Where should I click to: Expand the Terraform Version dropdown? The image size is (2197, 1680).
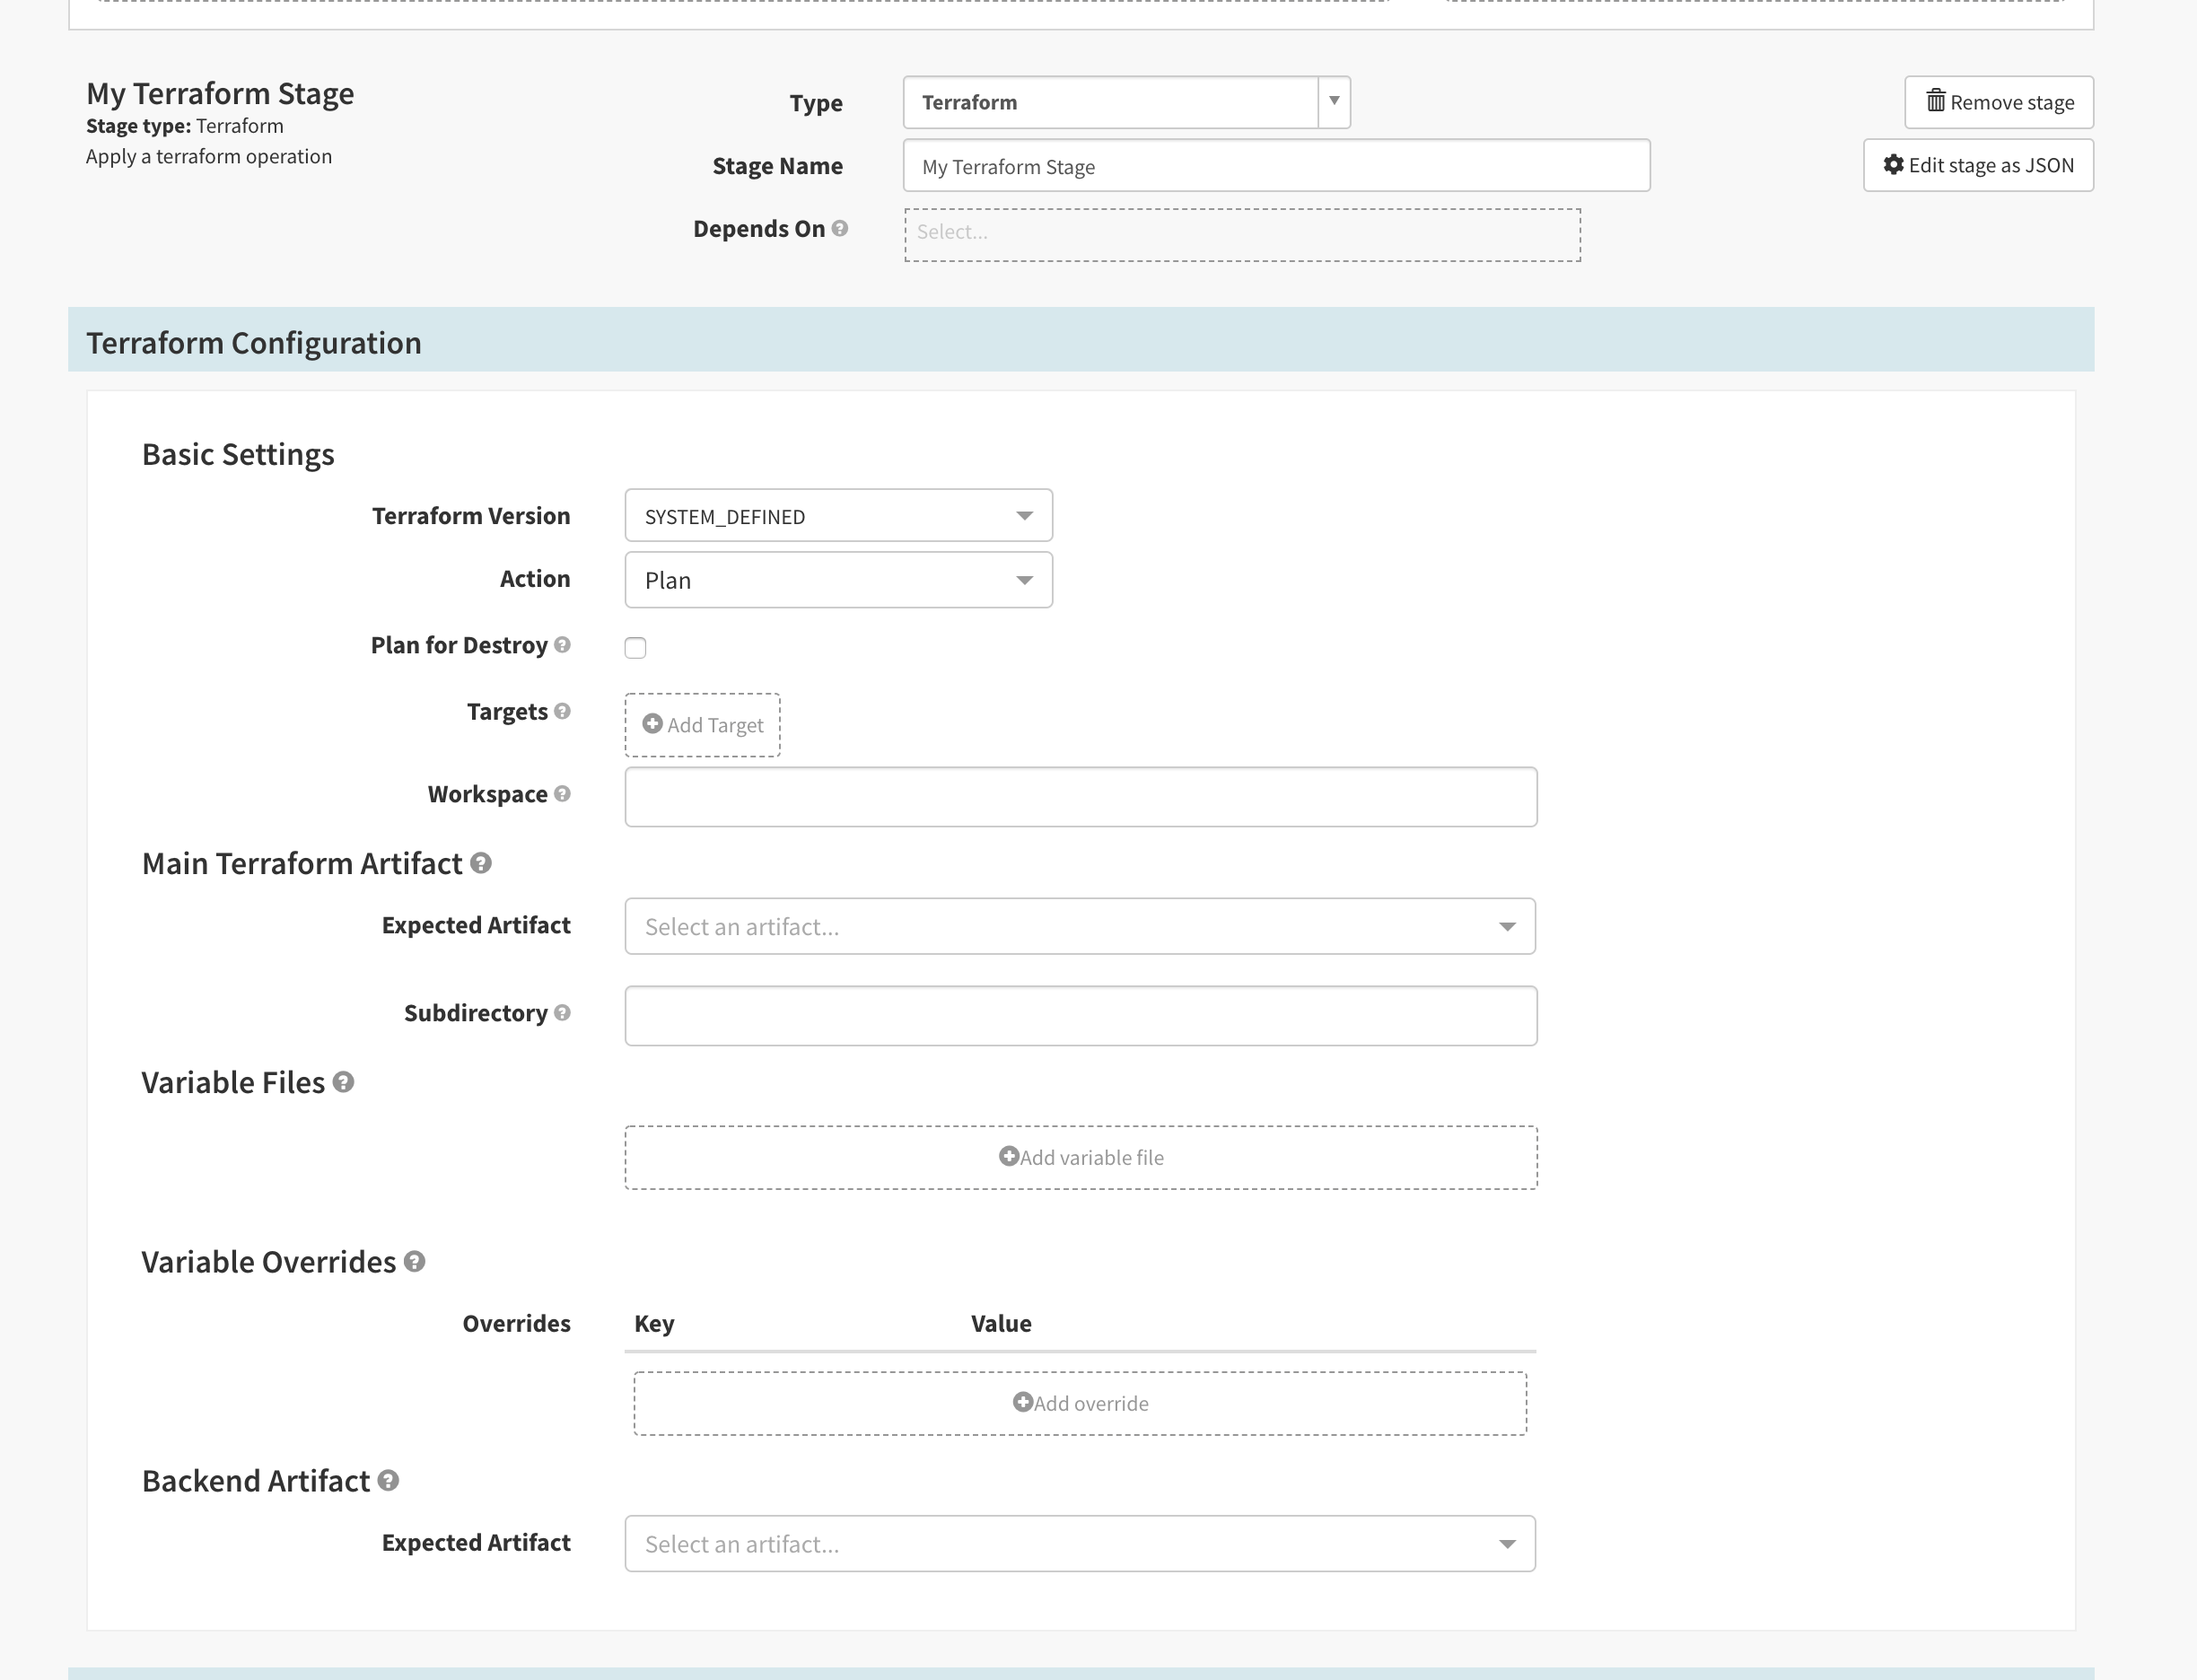838,516
